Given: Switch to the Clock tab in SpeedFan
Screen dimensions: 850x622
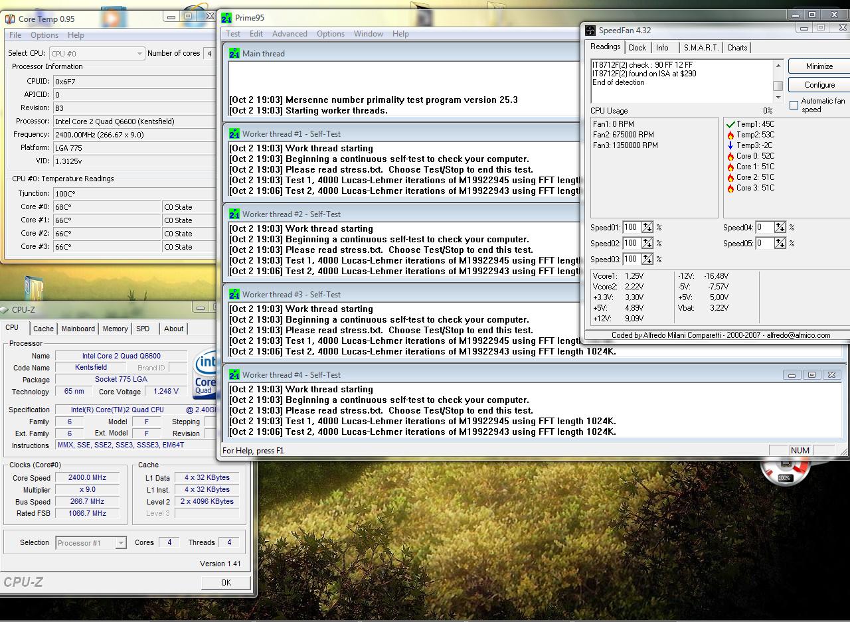Looking at the screenshot, I should point(637,48).
